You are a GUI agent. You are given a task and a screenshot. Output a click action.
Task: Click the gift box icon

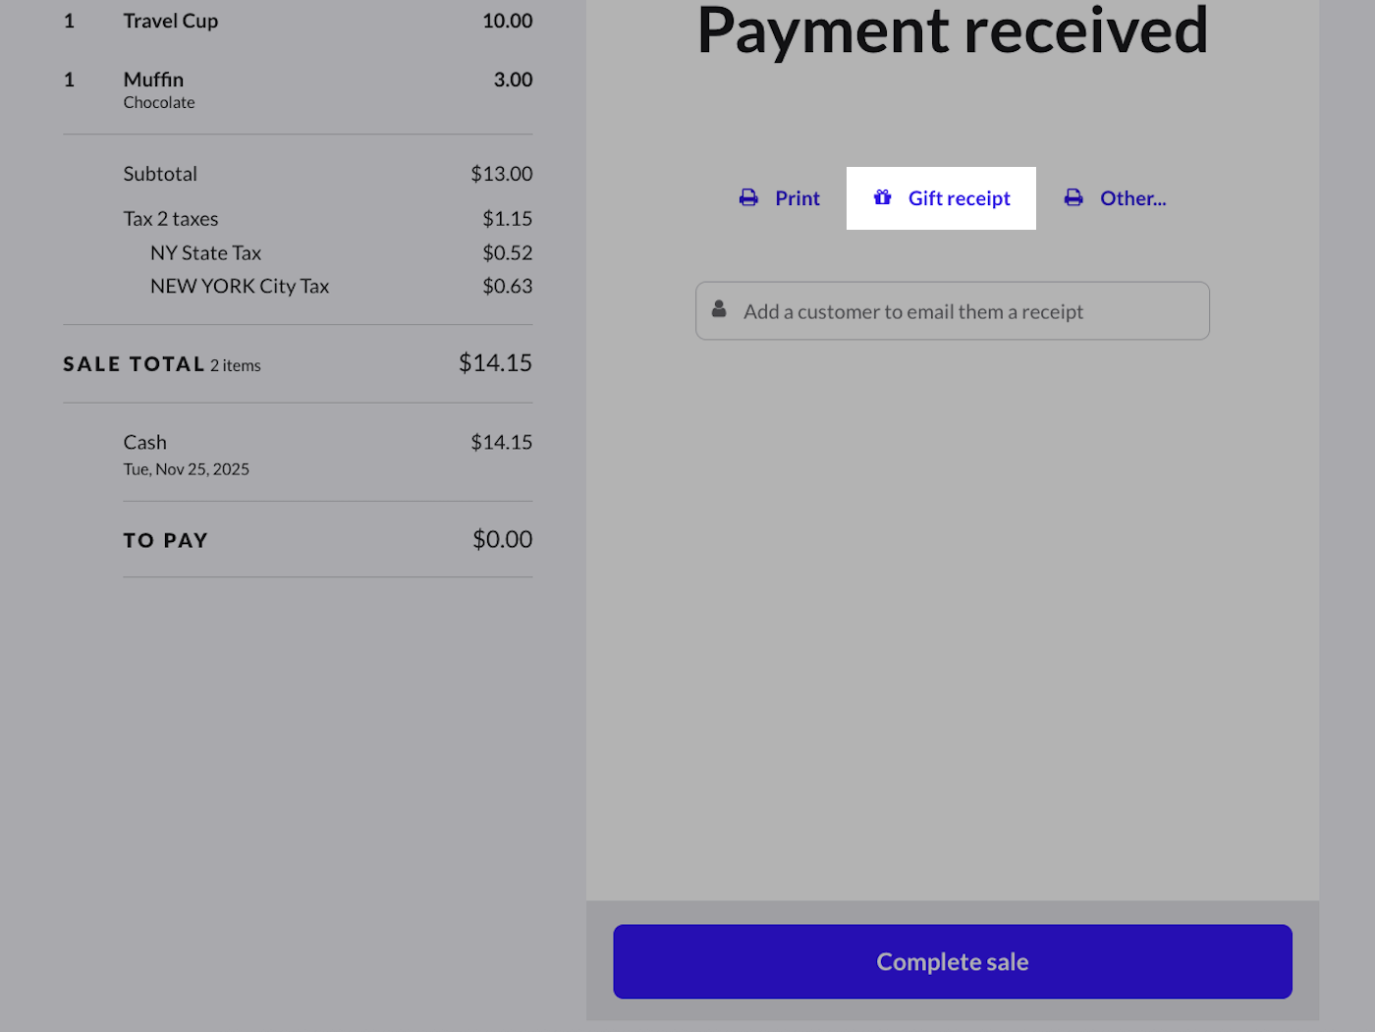[883, 197]
